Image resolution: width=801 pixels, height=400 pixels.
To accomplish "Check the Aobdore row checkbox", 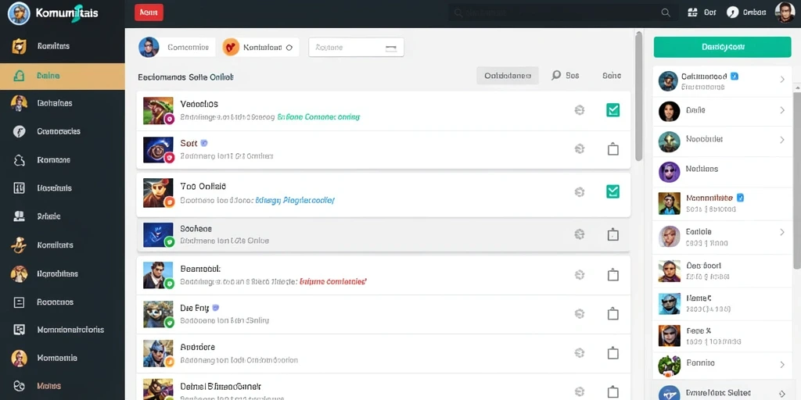I will [612, 352].
